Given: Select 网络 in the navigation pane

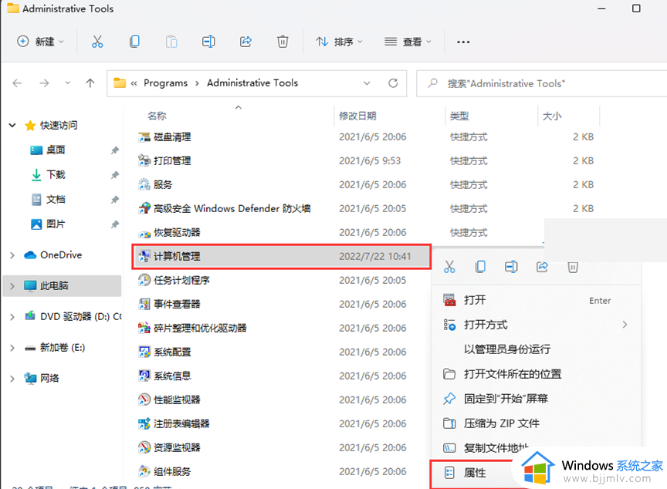Looking at the screenshot, I should (x=42, y=378).
